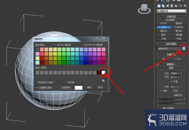Click the 半径 spinner arrows
The width and height of the screenshot is (189, 130).
(x=181, y=73)
